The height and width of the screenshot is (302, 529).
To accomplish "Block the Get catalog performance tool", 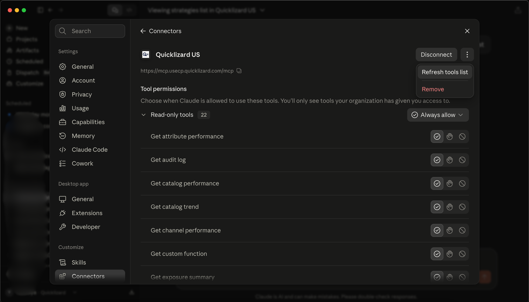I will pyautogui.click(x=462, y=183).
